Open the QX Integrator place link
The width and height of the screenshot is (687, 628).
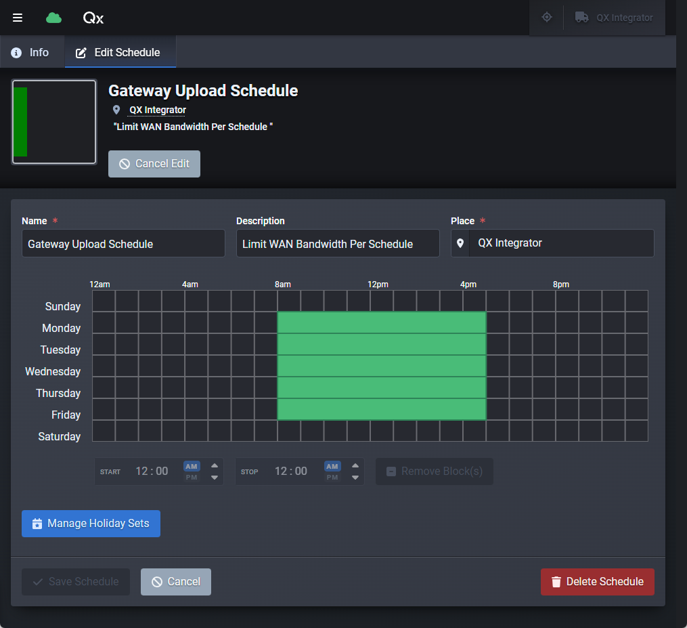(156, 110)
